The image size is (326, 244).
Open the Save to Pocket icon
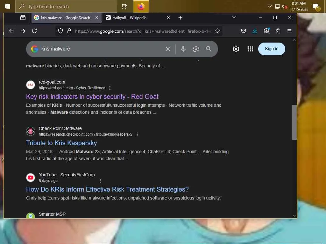tap(244, 31)
